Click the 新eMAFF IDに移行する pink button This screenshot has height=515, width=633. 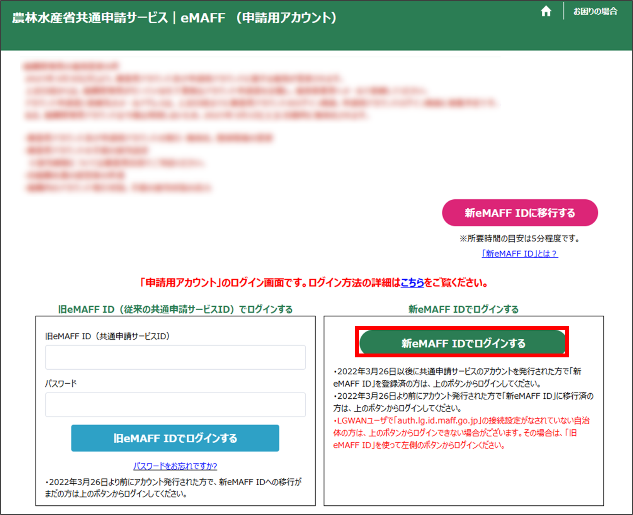[x=520, y=212]
